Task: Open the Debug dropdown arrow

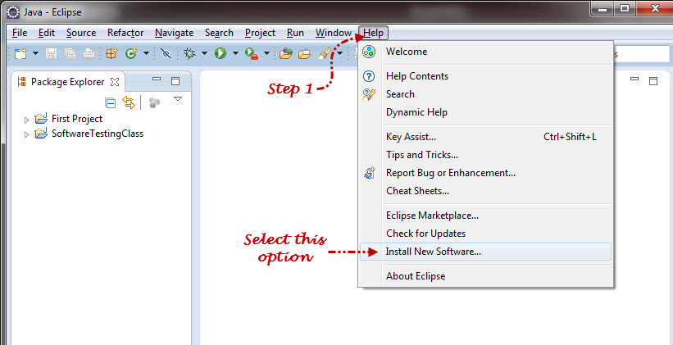Action: [x=204, y=53]
